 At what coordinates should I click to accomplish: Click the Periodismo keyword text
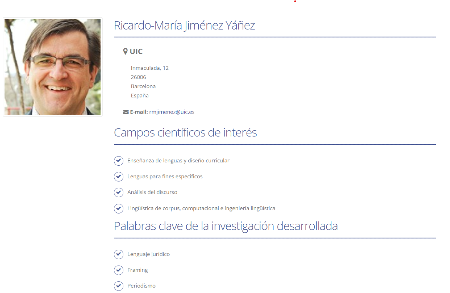coord(141,286)
